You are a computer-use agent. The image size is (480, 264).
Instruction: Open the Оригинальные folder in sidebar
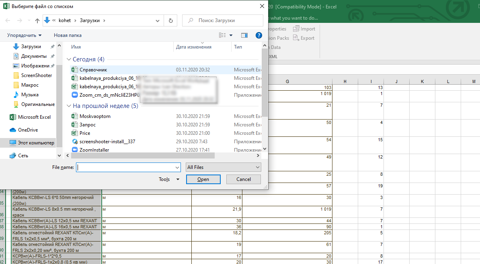38,104
